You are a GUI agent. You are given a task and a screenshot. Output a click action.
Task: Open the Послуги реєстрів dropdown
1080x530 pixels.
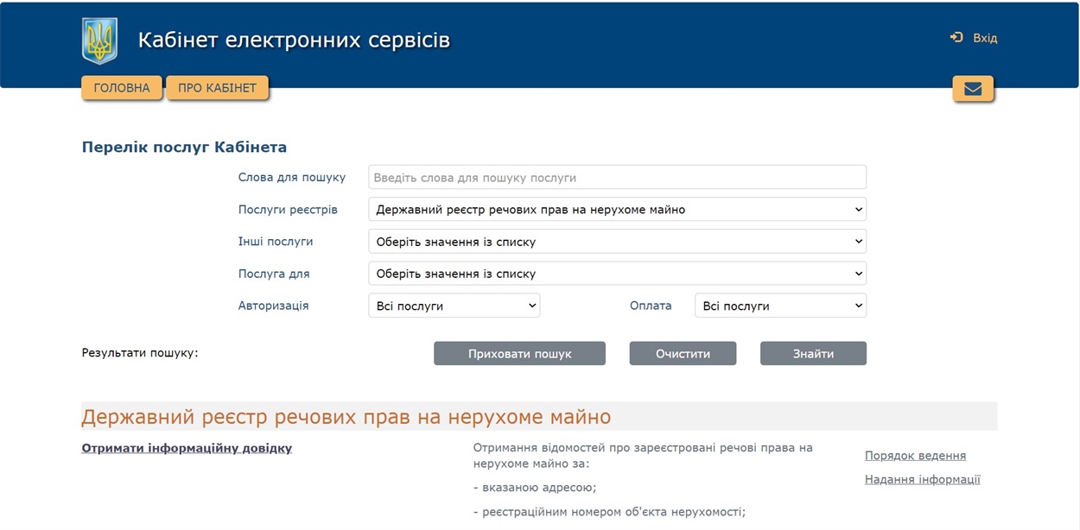(617, 209)
